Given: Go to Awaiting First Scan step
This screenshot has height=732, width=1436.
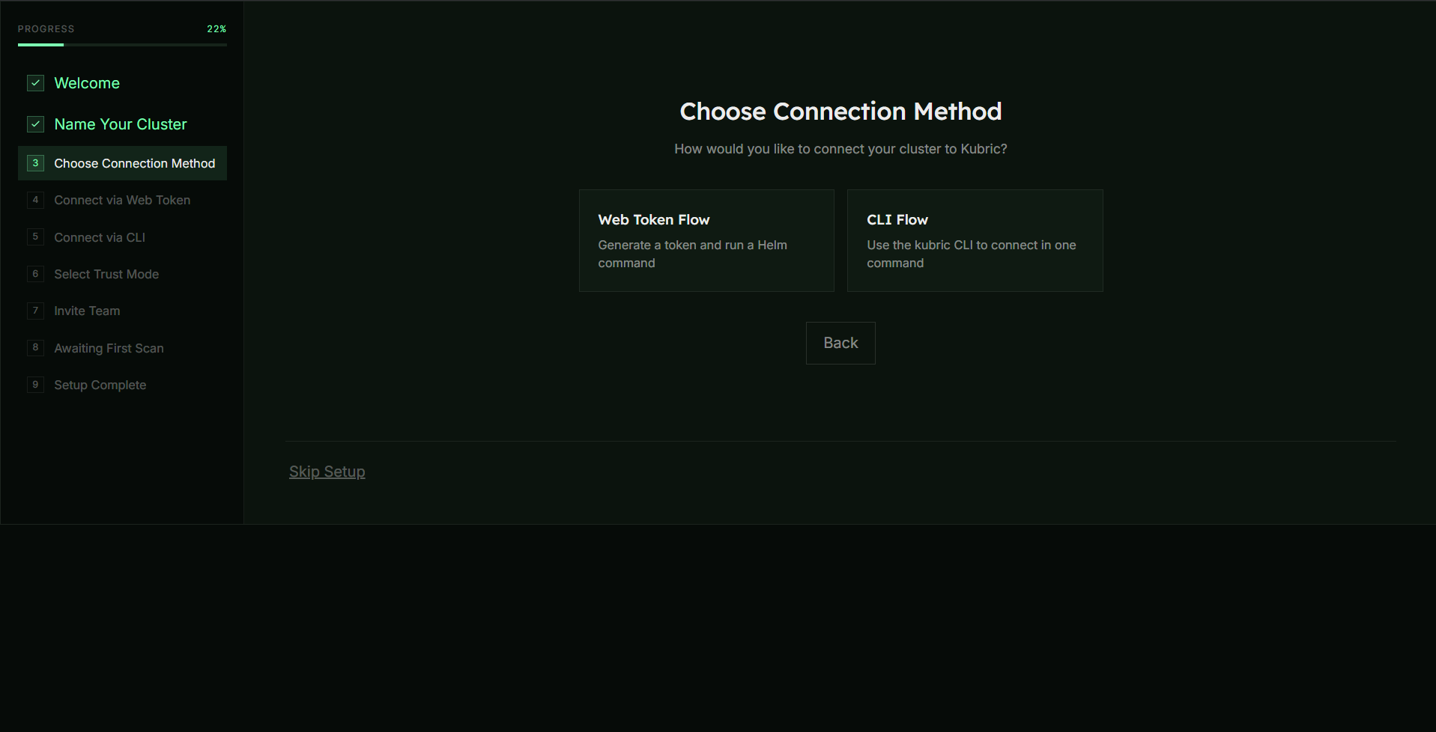Looking at the screenshot, I should [122, 348].
